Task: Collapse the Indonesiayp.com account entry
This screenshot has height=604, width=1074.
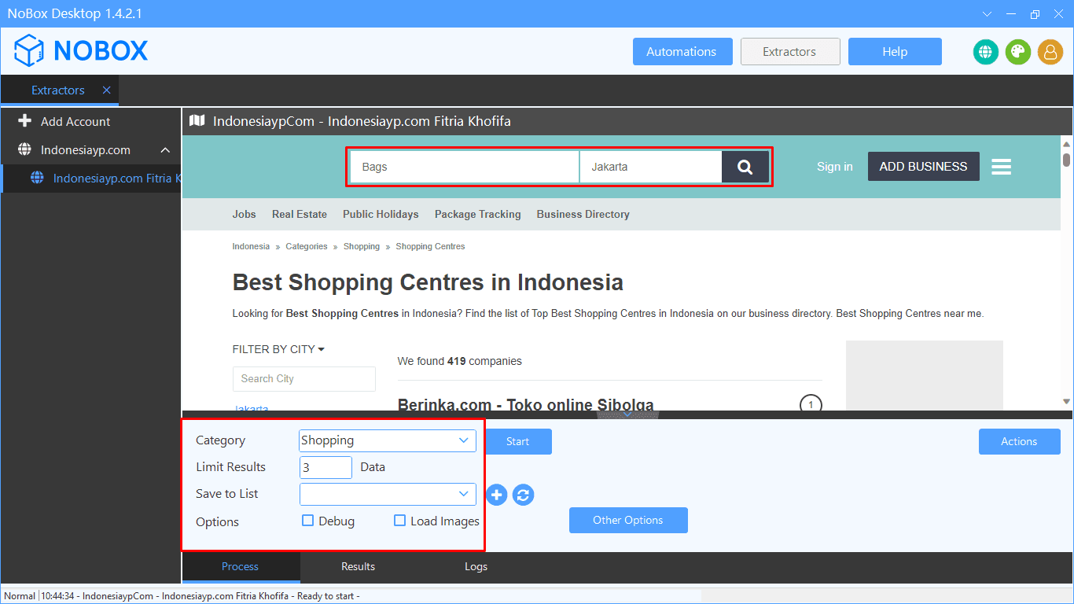Action: tap(164, 149)
